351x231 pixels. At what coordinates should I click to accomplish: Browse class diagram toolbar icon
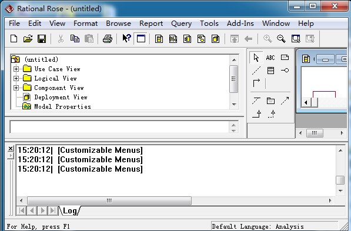tap(159, 39)
